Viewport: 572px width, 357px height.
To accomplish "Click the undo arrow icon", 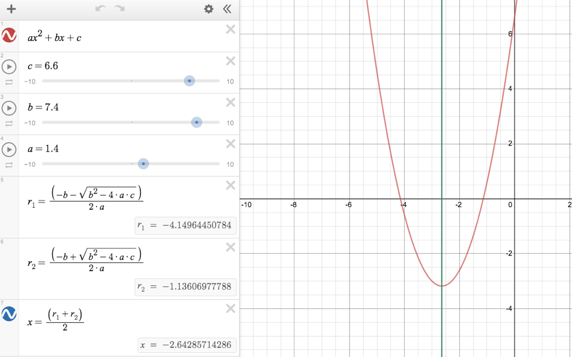I will pos(100,9).
